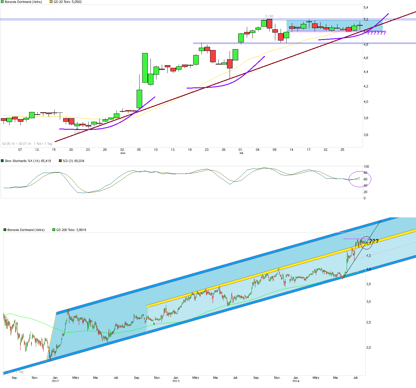Click the '20' stochastic axis label
Image resolution: width=416 pixels, height=388 pixels.
[365, 192]
